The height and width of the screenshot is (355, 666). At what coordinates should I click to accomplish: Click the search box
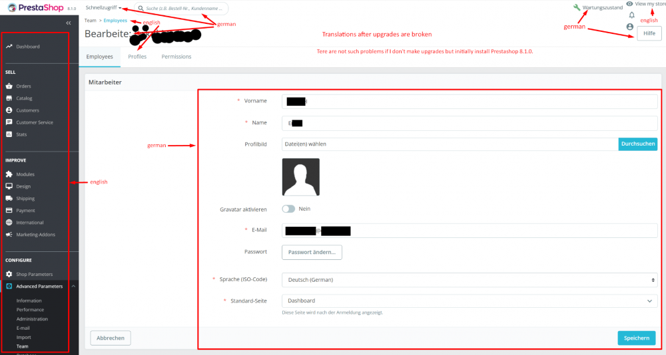coord(181,8)
